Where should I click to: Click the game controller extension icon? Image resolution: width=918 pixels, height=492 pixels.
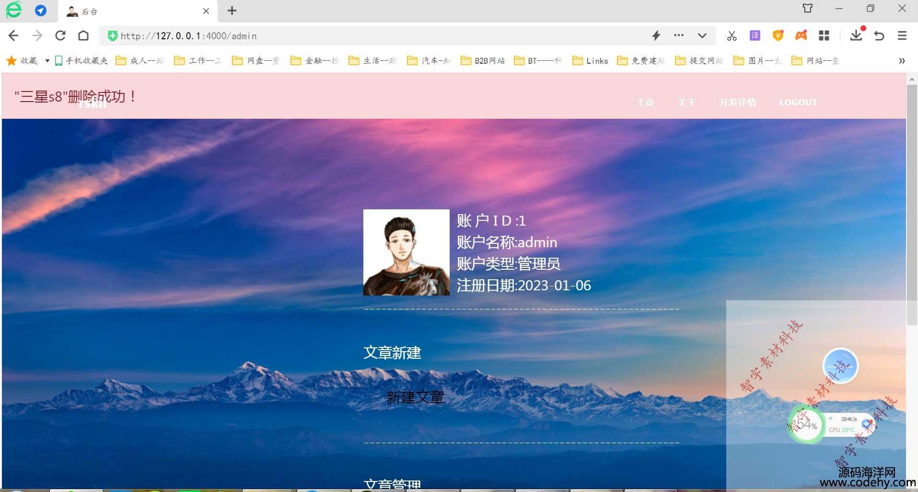click(x=801, y=35)
